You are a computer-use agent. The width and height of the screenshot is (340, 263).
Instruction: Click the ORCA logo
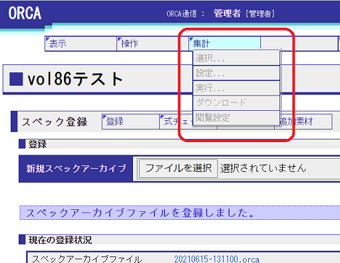point(25,13)
